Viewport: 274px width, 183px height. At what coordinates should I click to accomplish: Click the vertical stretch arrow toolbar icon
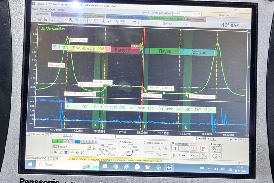click(59, 20)
